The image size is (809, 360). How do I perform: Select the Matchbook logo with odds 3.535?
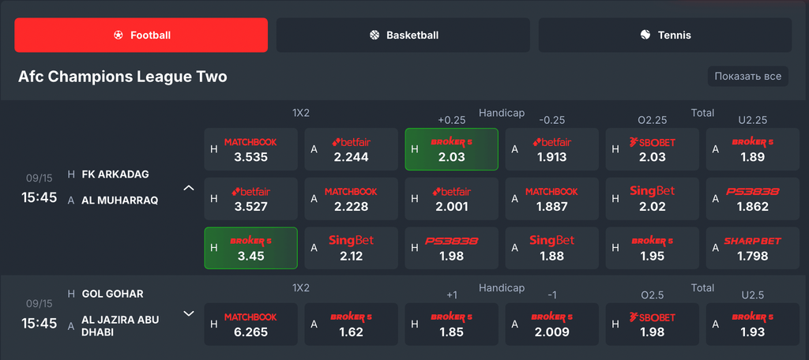click(250, 142)
